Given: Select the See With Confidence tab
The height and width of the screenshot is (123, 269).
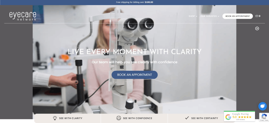Looking at the screenshot, I should [x=134, y=118].
